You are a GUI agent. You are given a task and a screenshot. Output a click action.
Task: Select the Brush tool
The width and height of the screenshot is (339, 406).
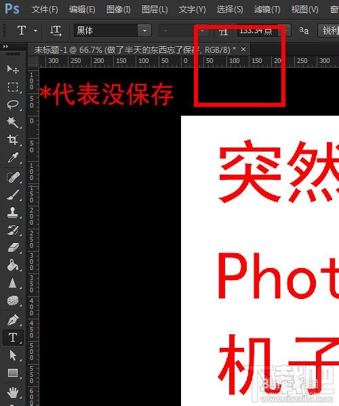point(13,195)
